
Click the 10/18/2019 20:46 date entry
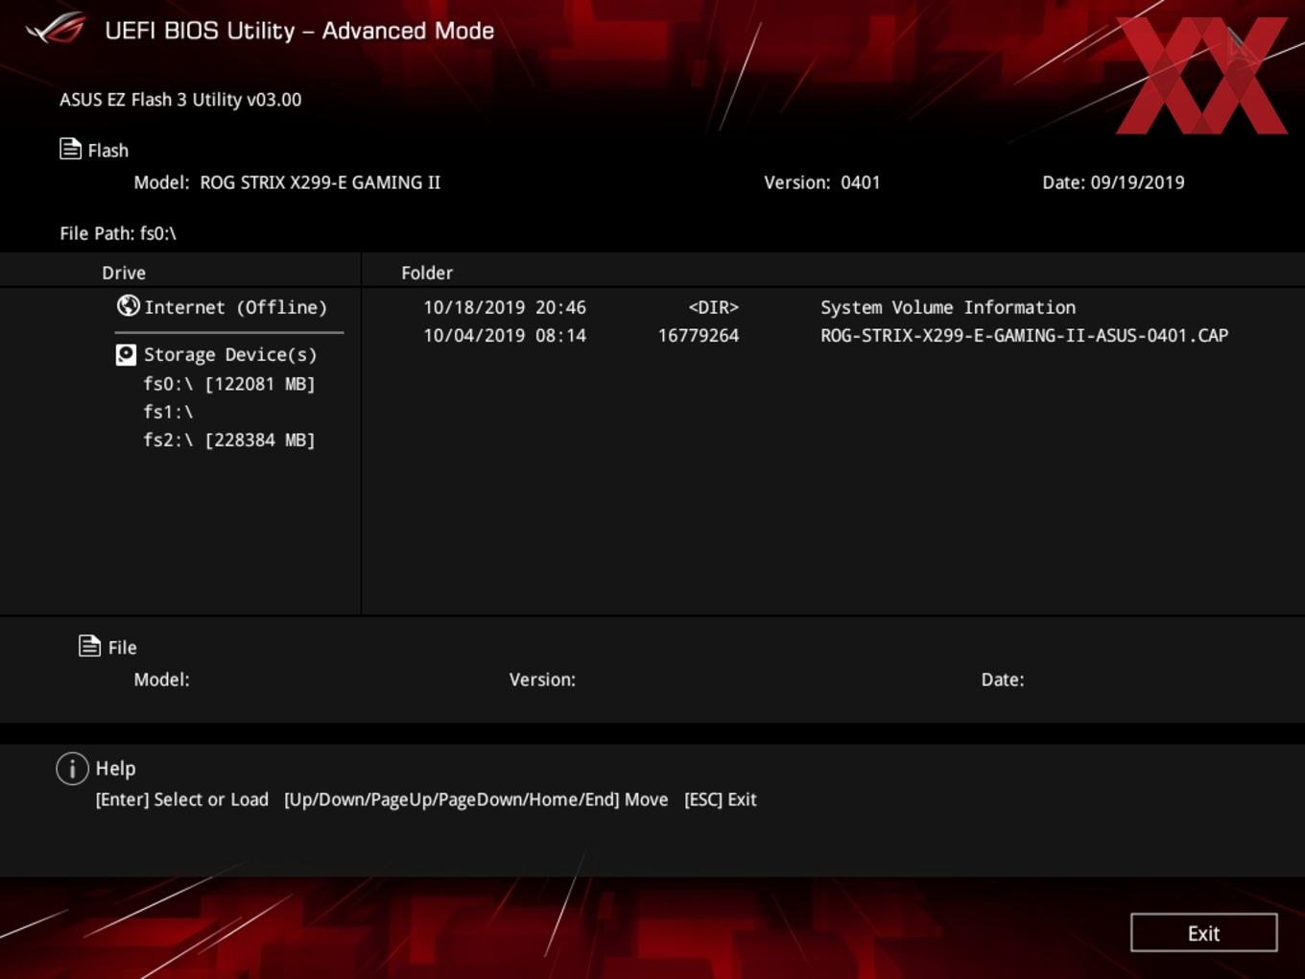pyautogui.click(x=505, y=307)
